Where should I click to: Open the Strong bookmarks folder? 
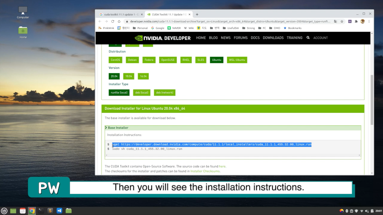248,28
